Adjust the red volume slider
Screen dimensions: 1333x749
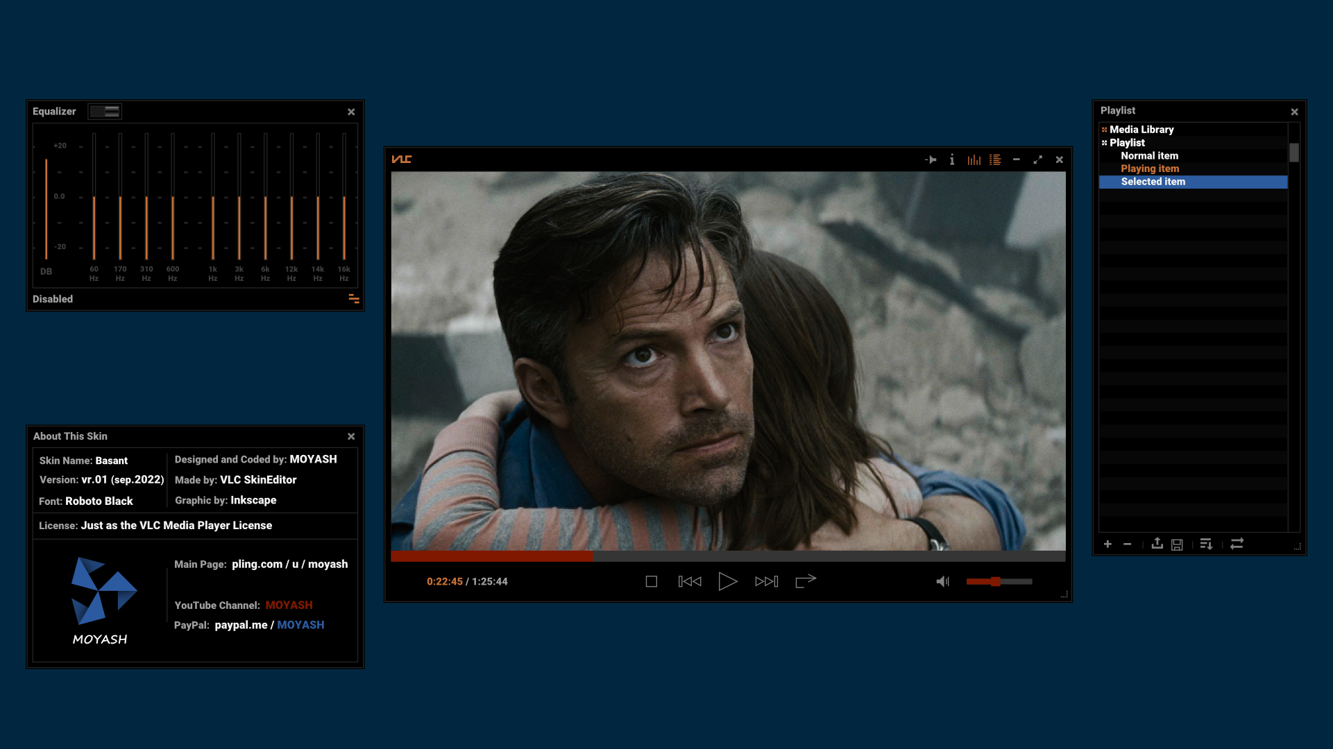click(997, 582)
